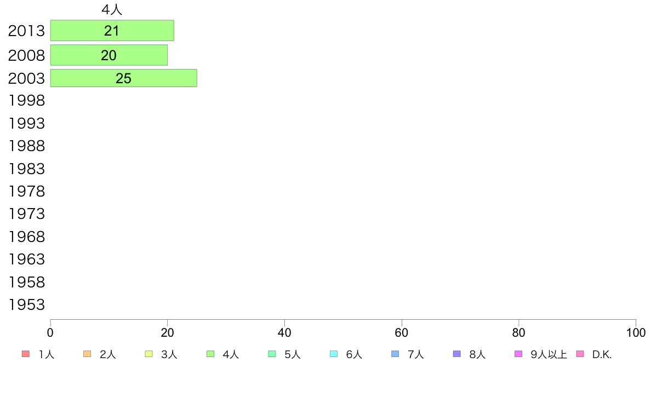Click the blue 7人 legend swatch
The image size is (651, 403).
pyautogui.click(x=395, y=354)
